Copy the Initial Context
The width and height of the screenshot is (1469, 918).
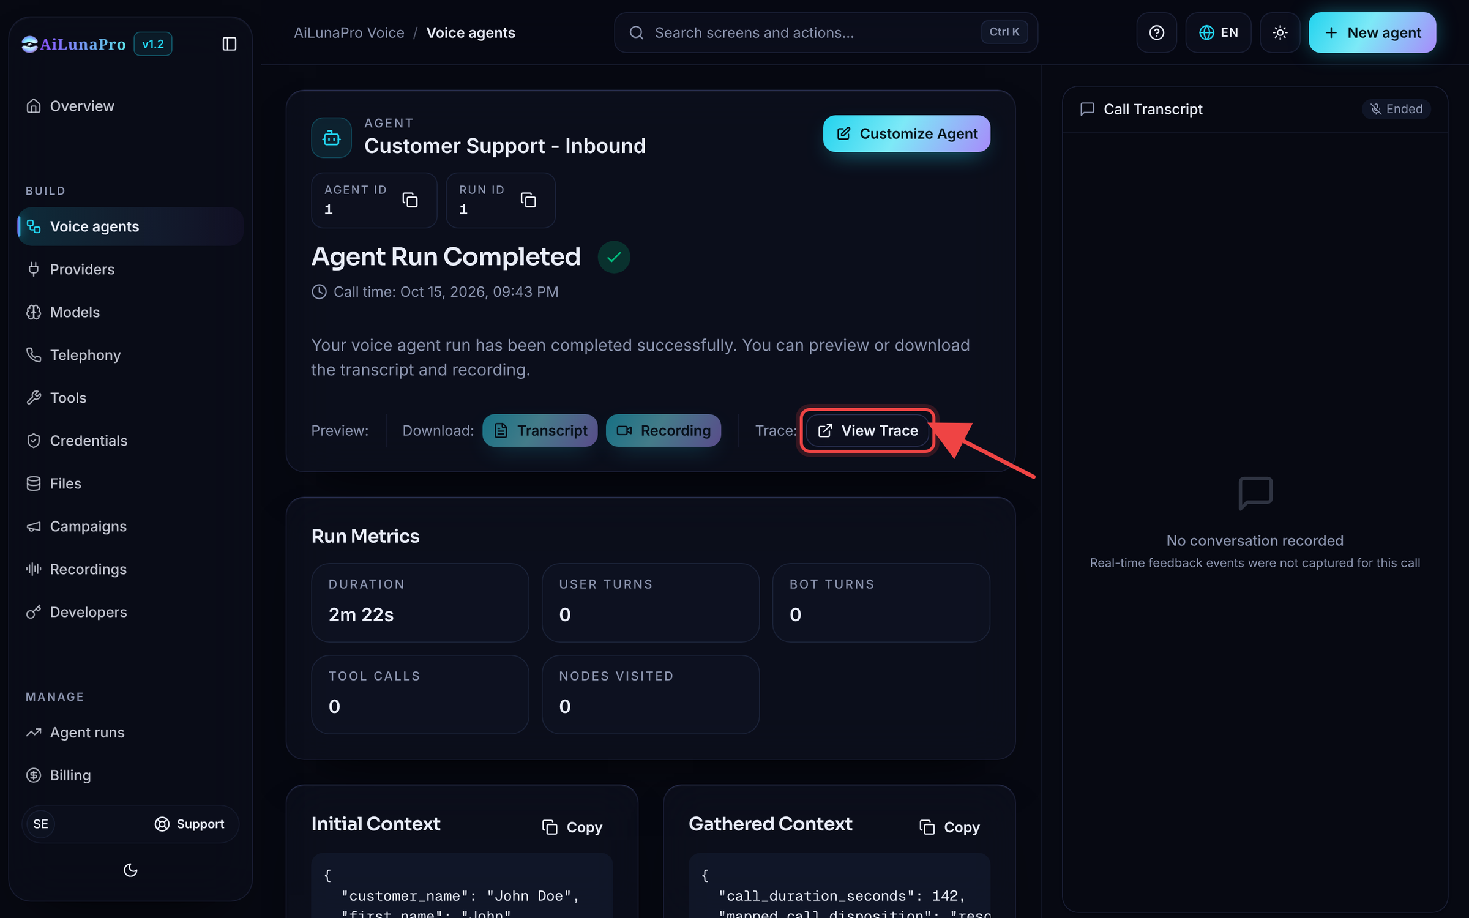point(572,827)
